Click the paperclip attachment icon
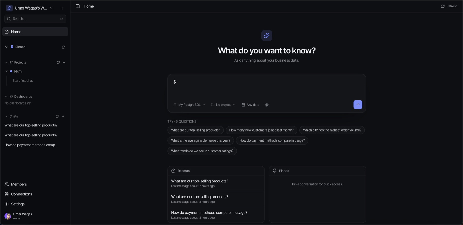The image size is (463, 225). (267, 105)
